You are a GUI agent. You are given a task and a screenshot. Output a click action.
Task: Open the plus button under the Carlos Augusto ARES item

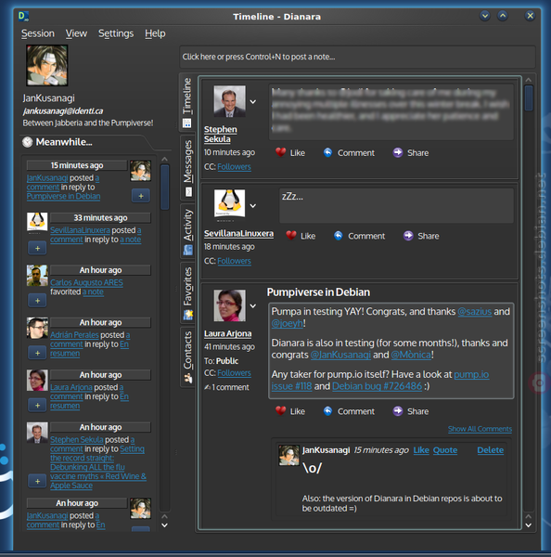click(37, 301)
